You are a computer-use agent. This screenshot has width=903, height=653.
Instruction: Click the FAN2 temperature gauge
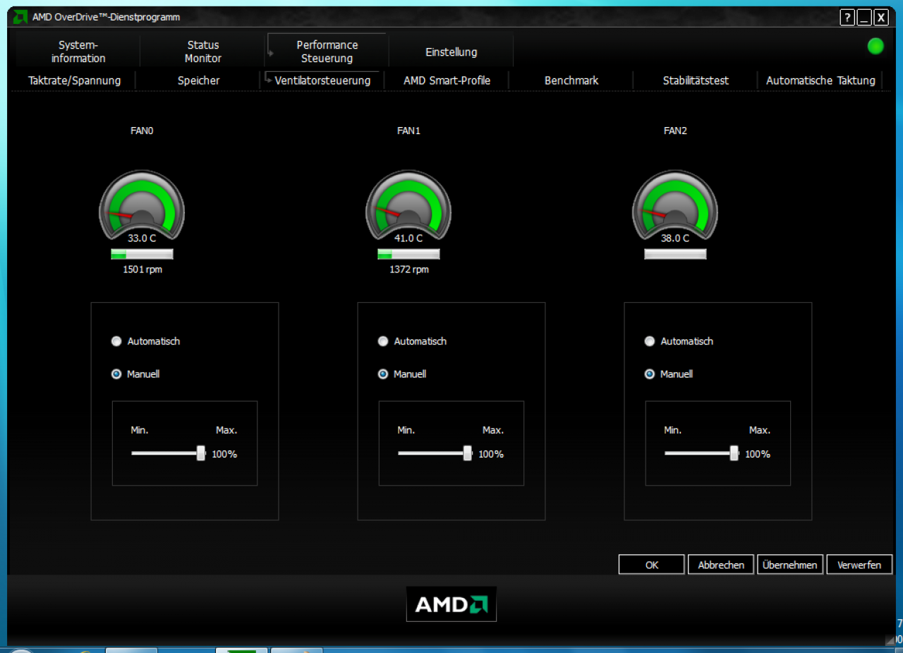point(675,206)
